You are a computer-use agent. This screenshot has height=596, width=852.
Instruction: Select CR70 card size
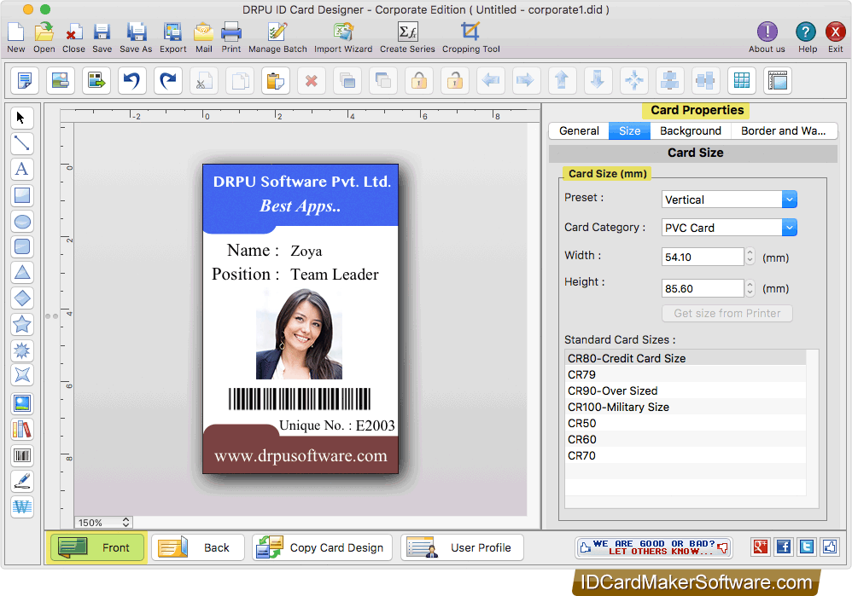pyautogui.click(x=686, y=456)
